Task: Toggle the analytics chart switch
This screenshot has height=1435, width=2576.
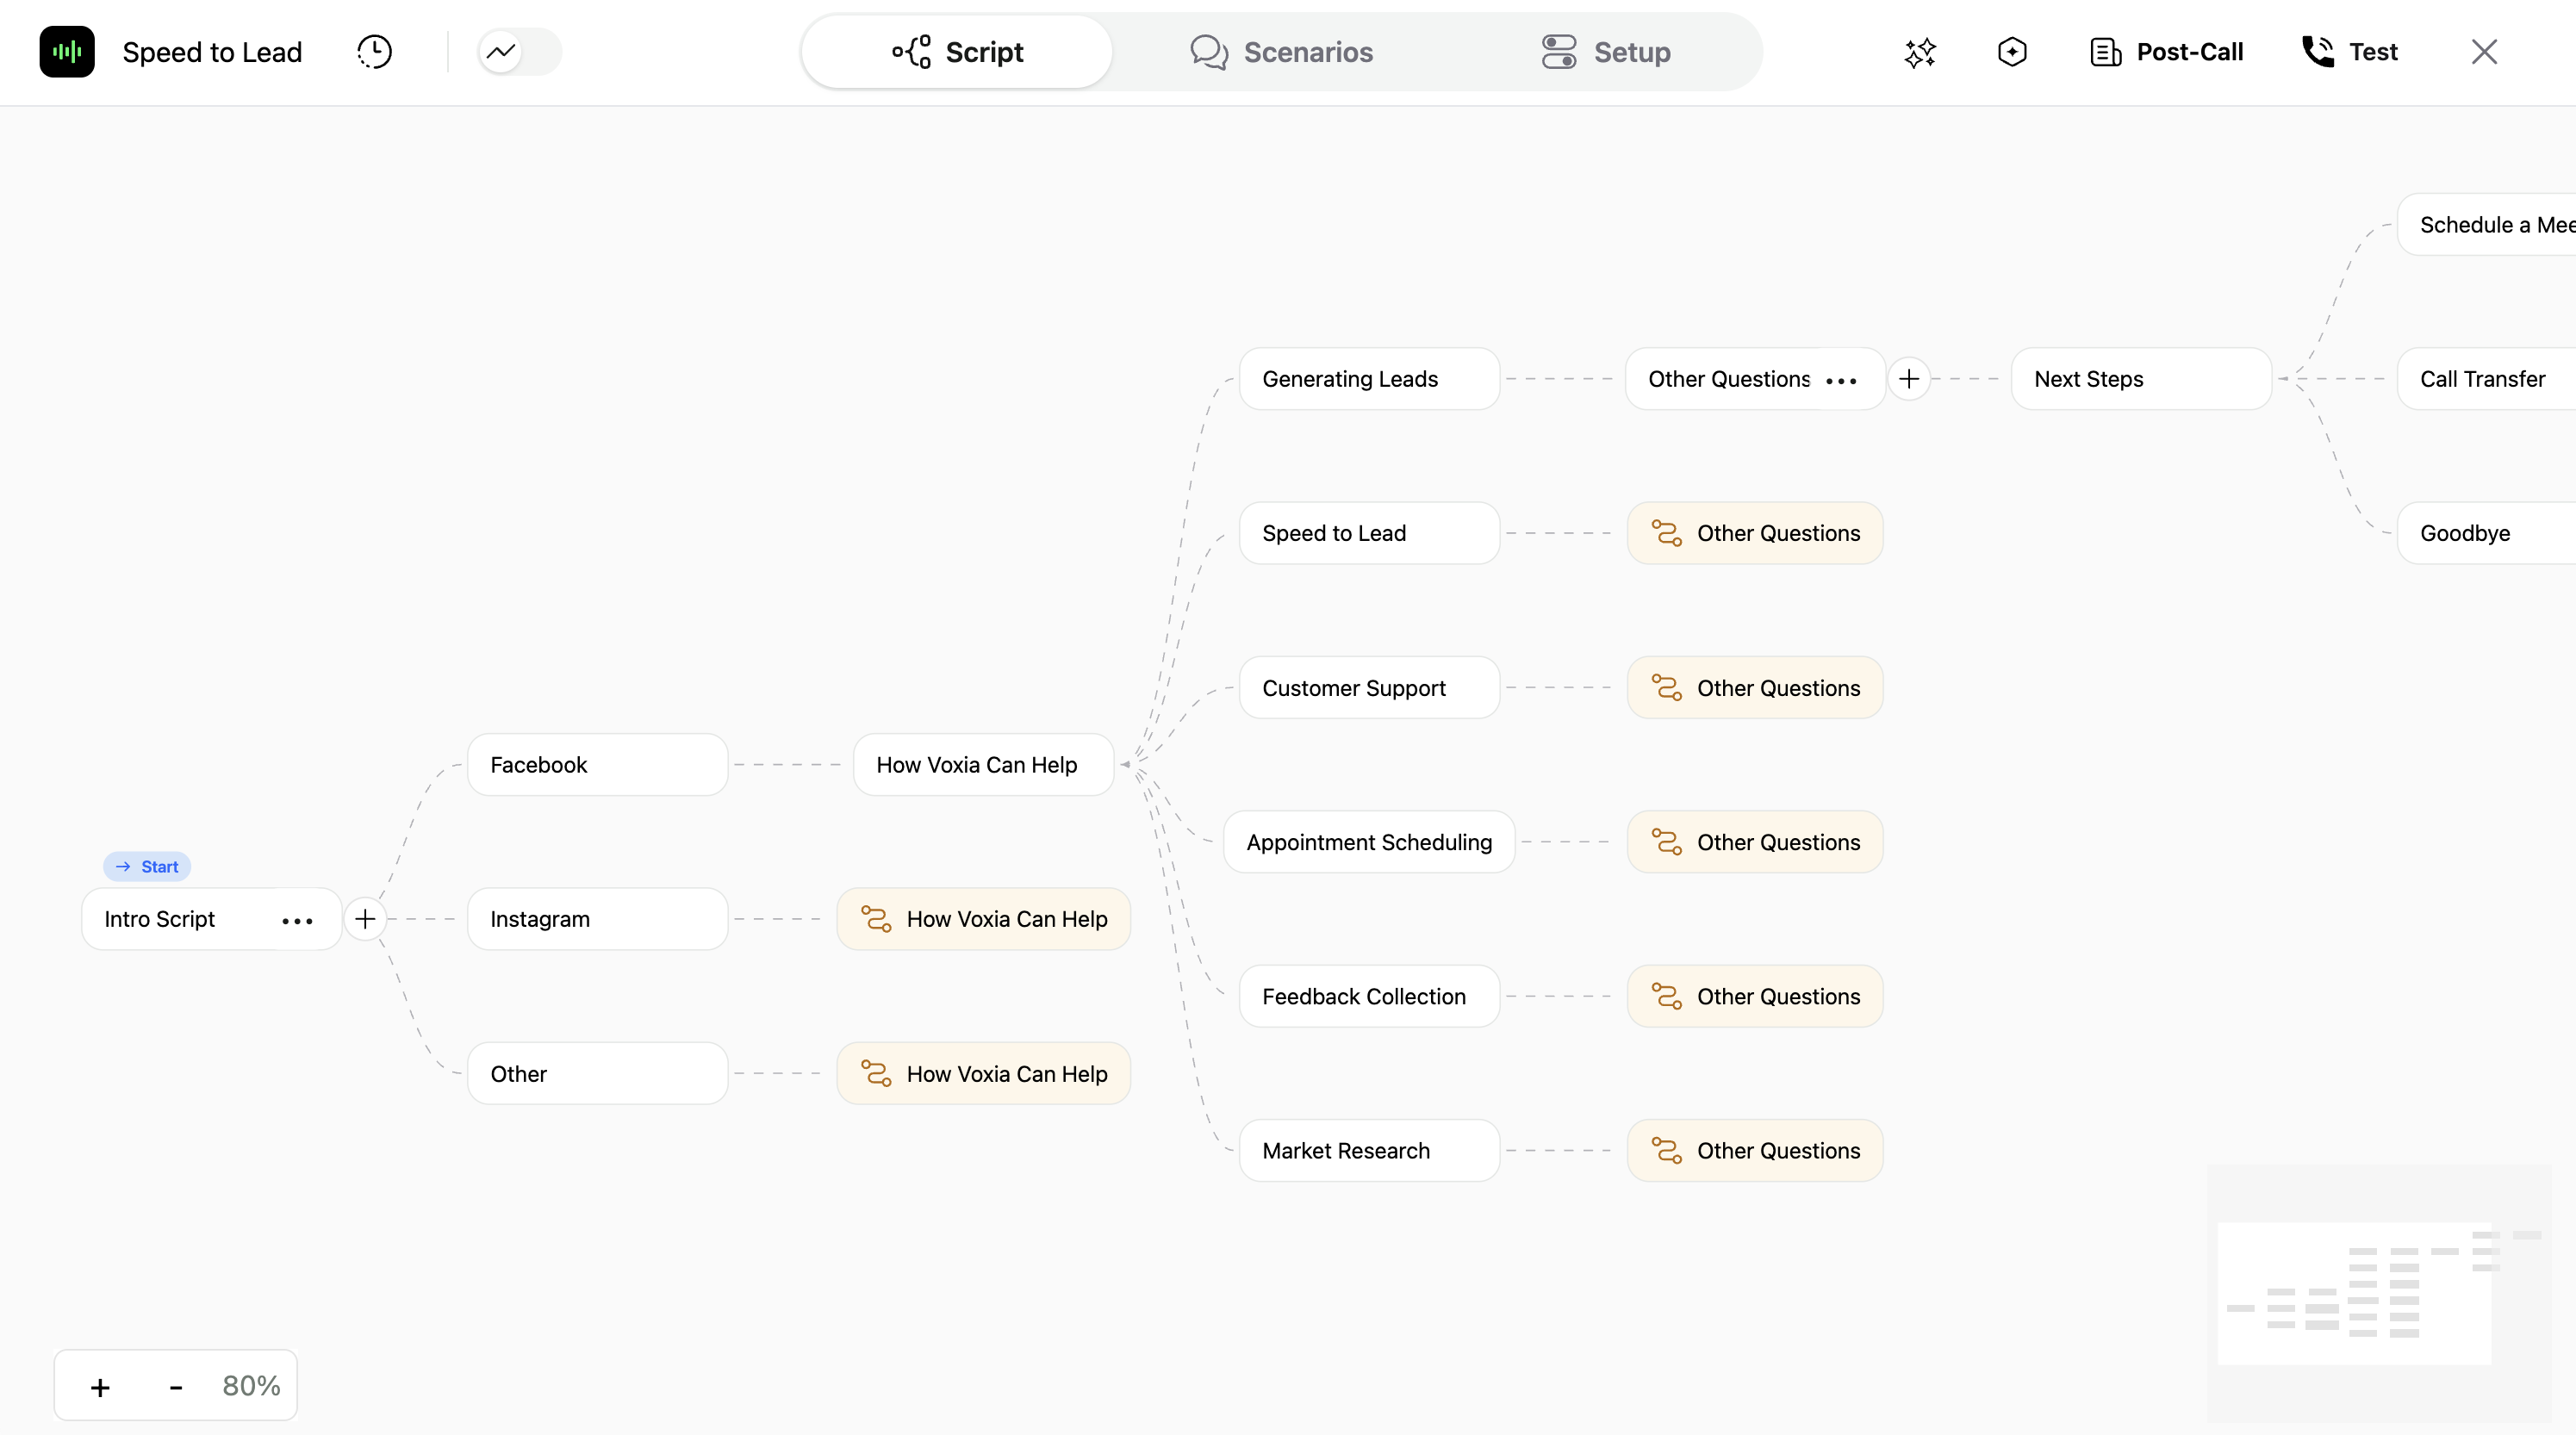Action: (519, 52)
